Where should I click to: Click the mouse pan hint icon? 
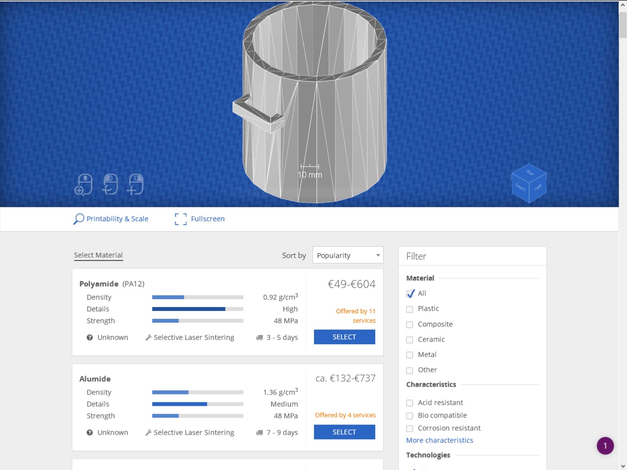click(135, 185)
